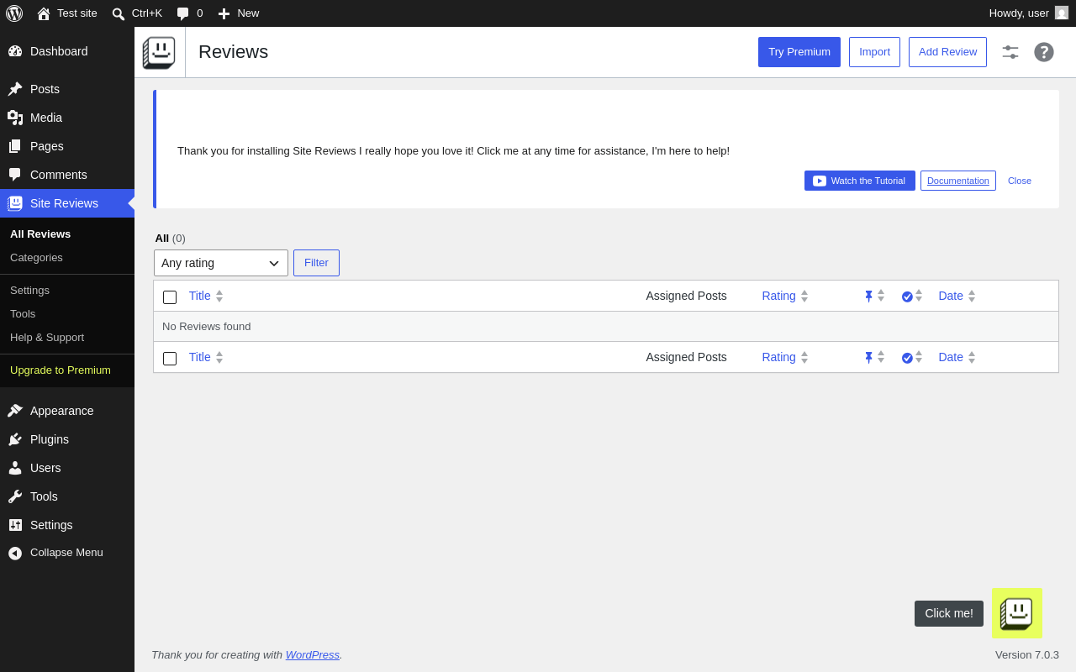The image size is (1076, 672).
Task: Click the Plugins plug icon
Action: tap(15, 439)
